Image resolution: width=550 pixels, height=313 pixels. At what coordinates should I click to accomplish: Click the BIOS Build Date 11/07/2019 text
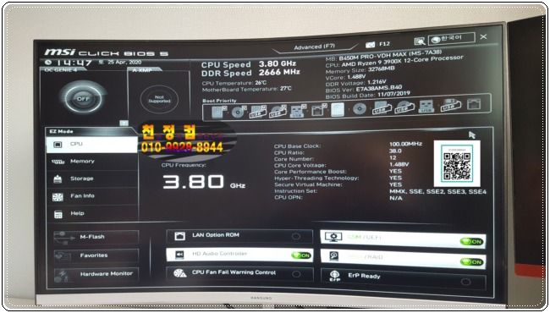click(367, 96)
